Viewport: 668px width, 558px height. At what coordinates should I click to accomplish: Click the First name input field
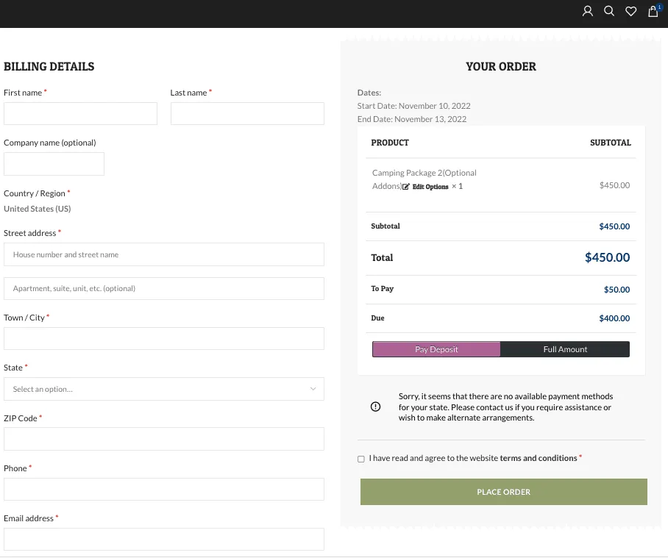click(x=80, y=113)
